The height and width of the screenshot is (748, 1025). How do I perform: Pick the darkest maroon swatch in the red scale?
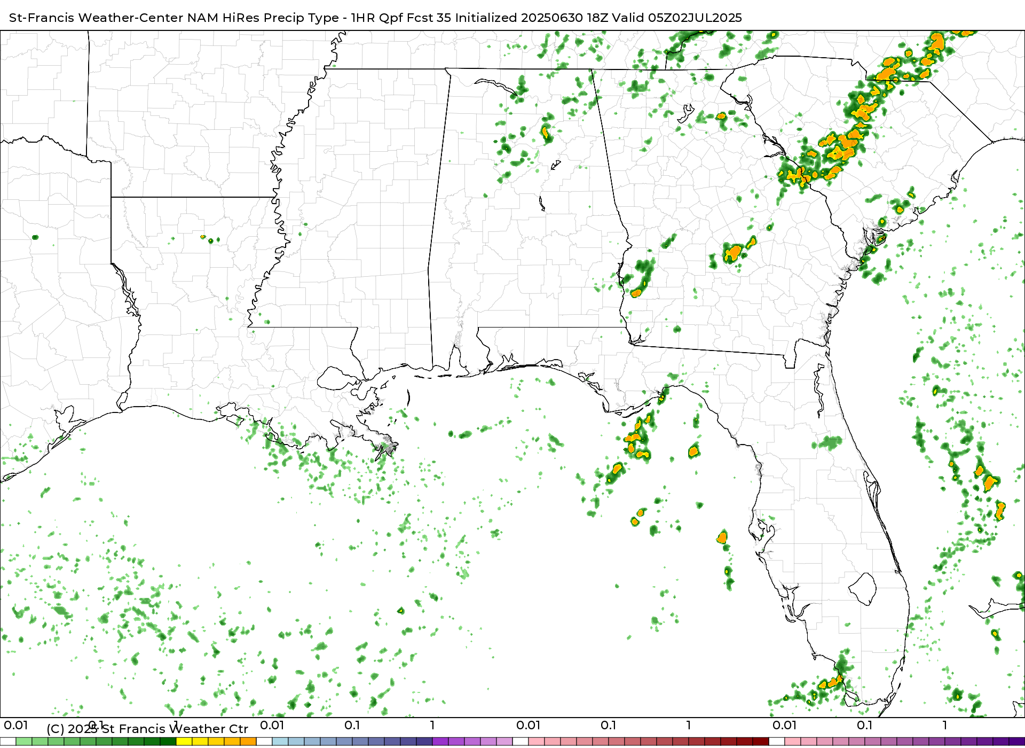click(761, 742)
